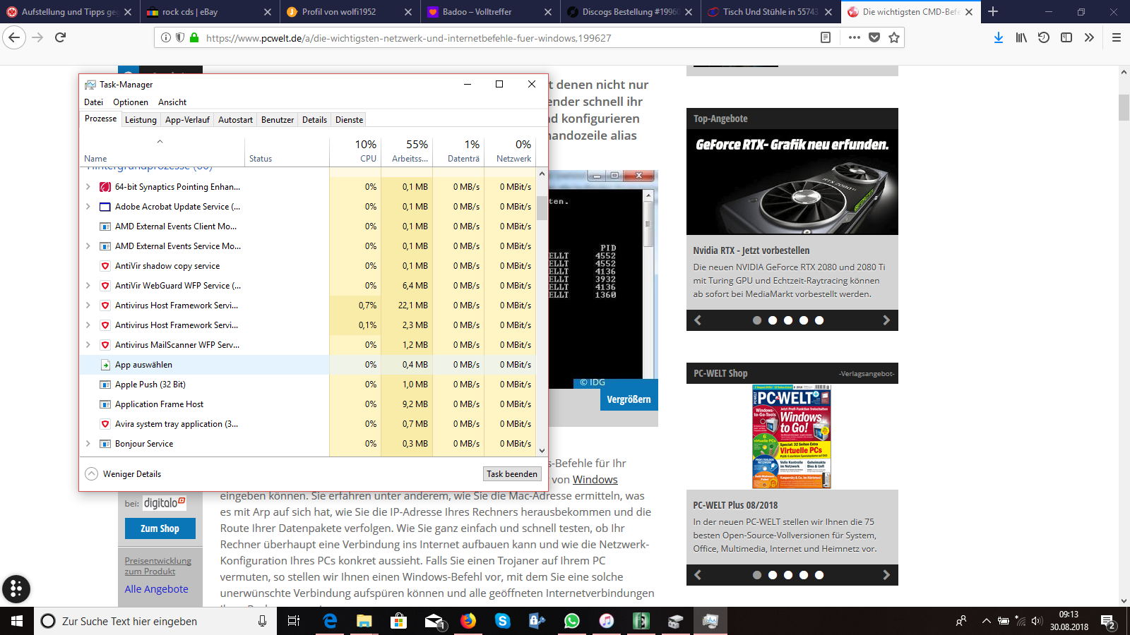The image size is (1130, 635).
Task: Open Task View from taskbar
Action: (x=294, y=621)
